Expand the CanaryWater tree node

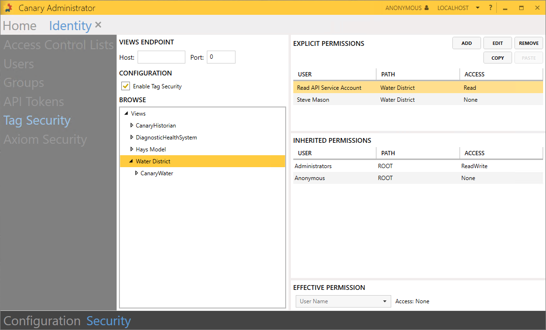(x=137, y=173)
